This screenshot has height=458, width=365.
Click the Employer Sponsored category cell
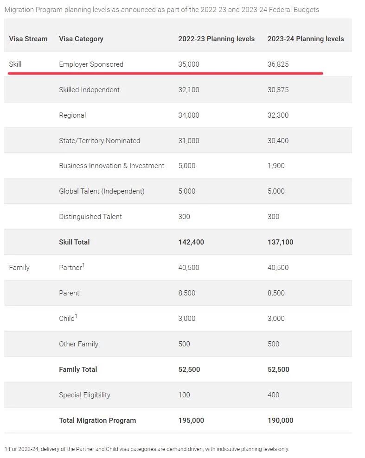pyautogui.click(x=91, y=64)
